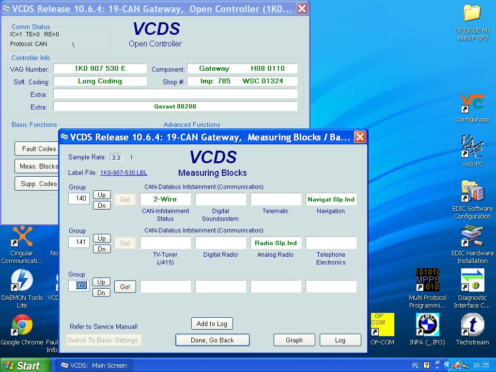Decrement group 003 with Dn button
This screenshot has height=372, width=496.
click(x=101, y=293)
